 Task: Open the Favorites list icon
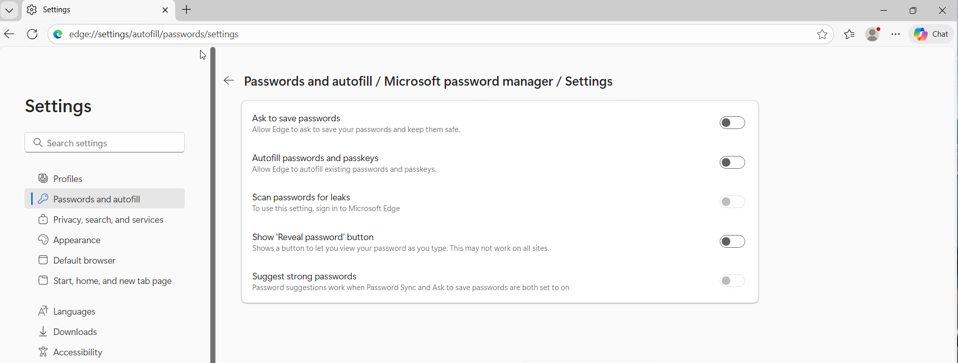[849, 34]
